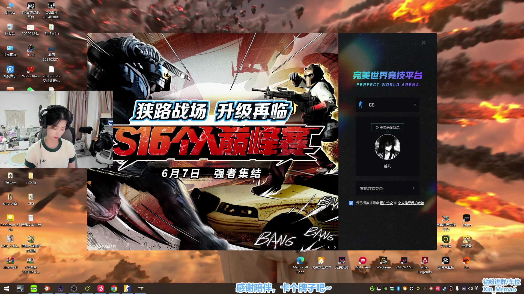Open Counter-Strike icon in taskbar
This screenshot has width=524, height=294.
pos(127,289)
